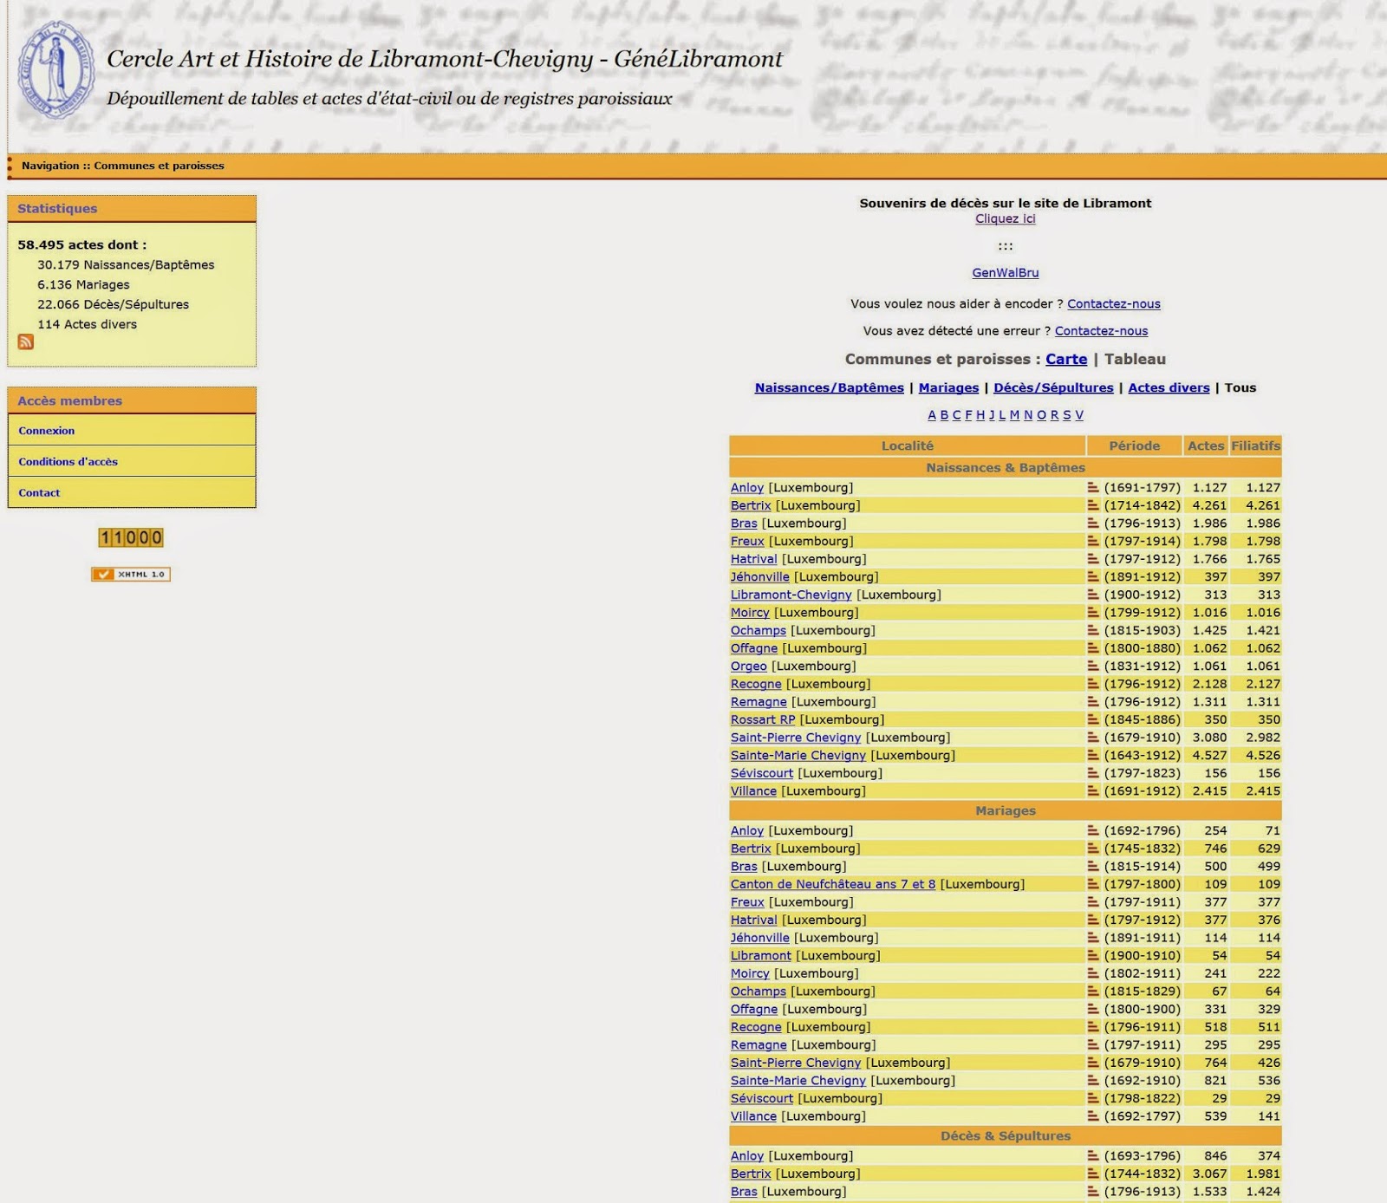
Task: Click the 'Filiatifs' column header
Action: (1255, 445)
